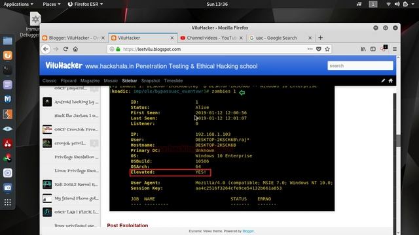
Task: Click the workspace indicator 1 in top bar
Action: (x=373, y=4)
